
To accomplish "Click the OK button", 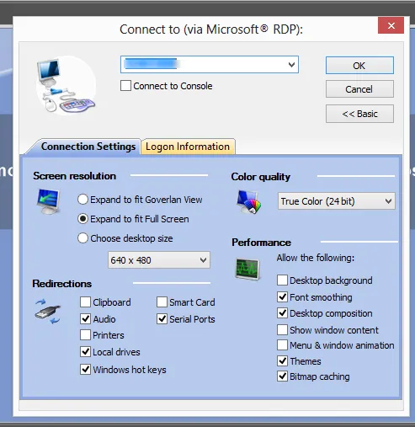I will (359, 66).
